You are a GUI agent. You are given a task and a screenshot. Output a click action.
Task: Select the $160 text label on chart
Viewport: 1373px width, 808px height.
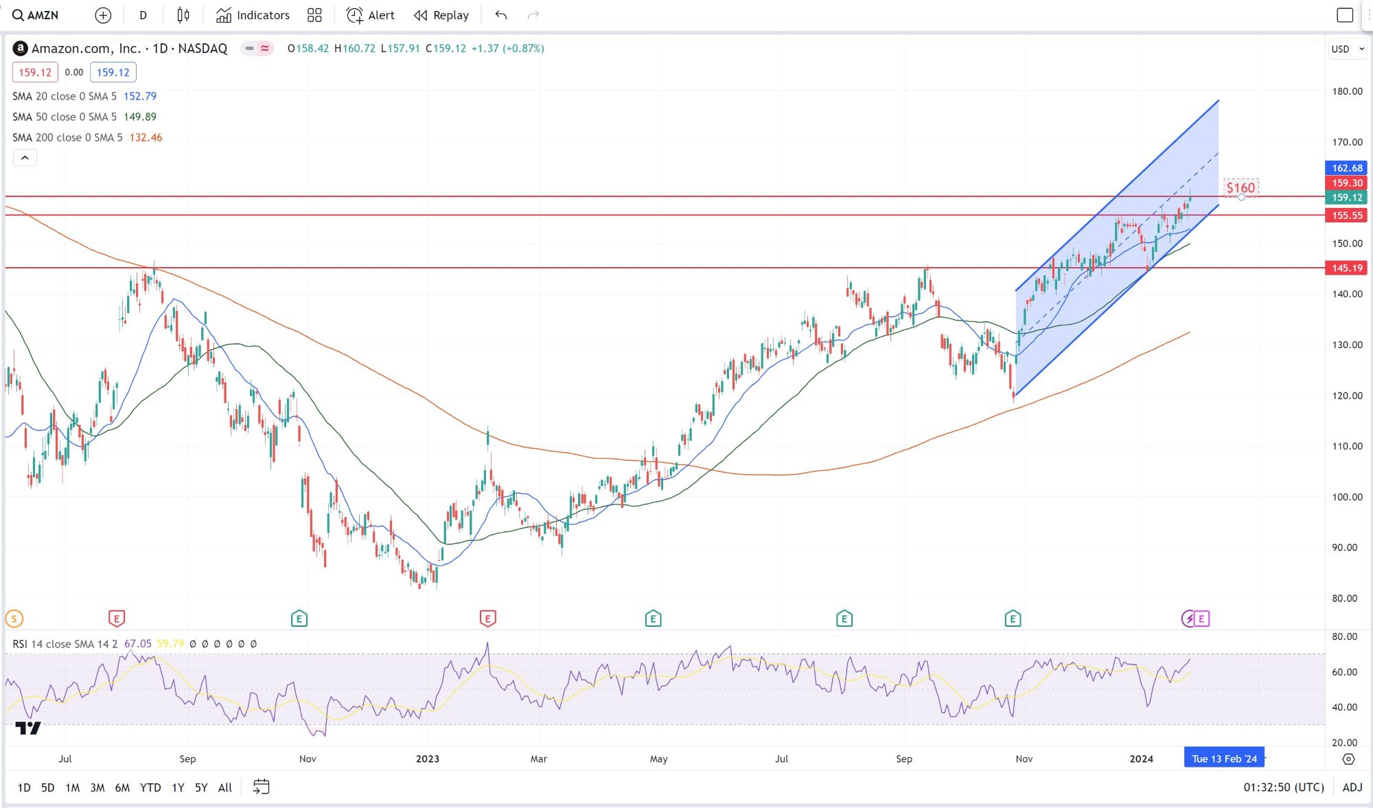point(1241,187)
